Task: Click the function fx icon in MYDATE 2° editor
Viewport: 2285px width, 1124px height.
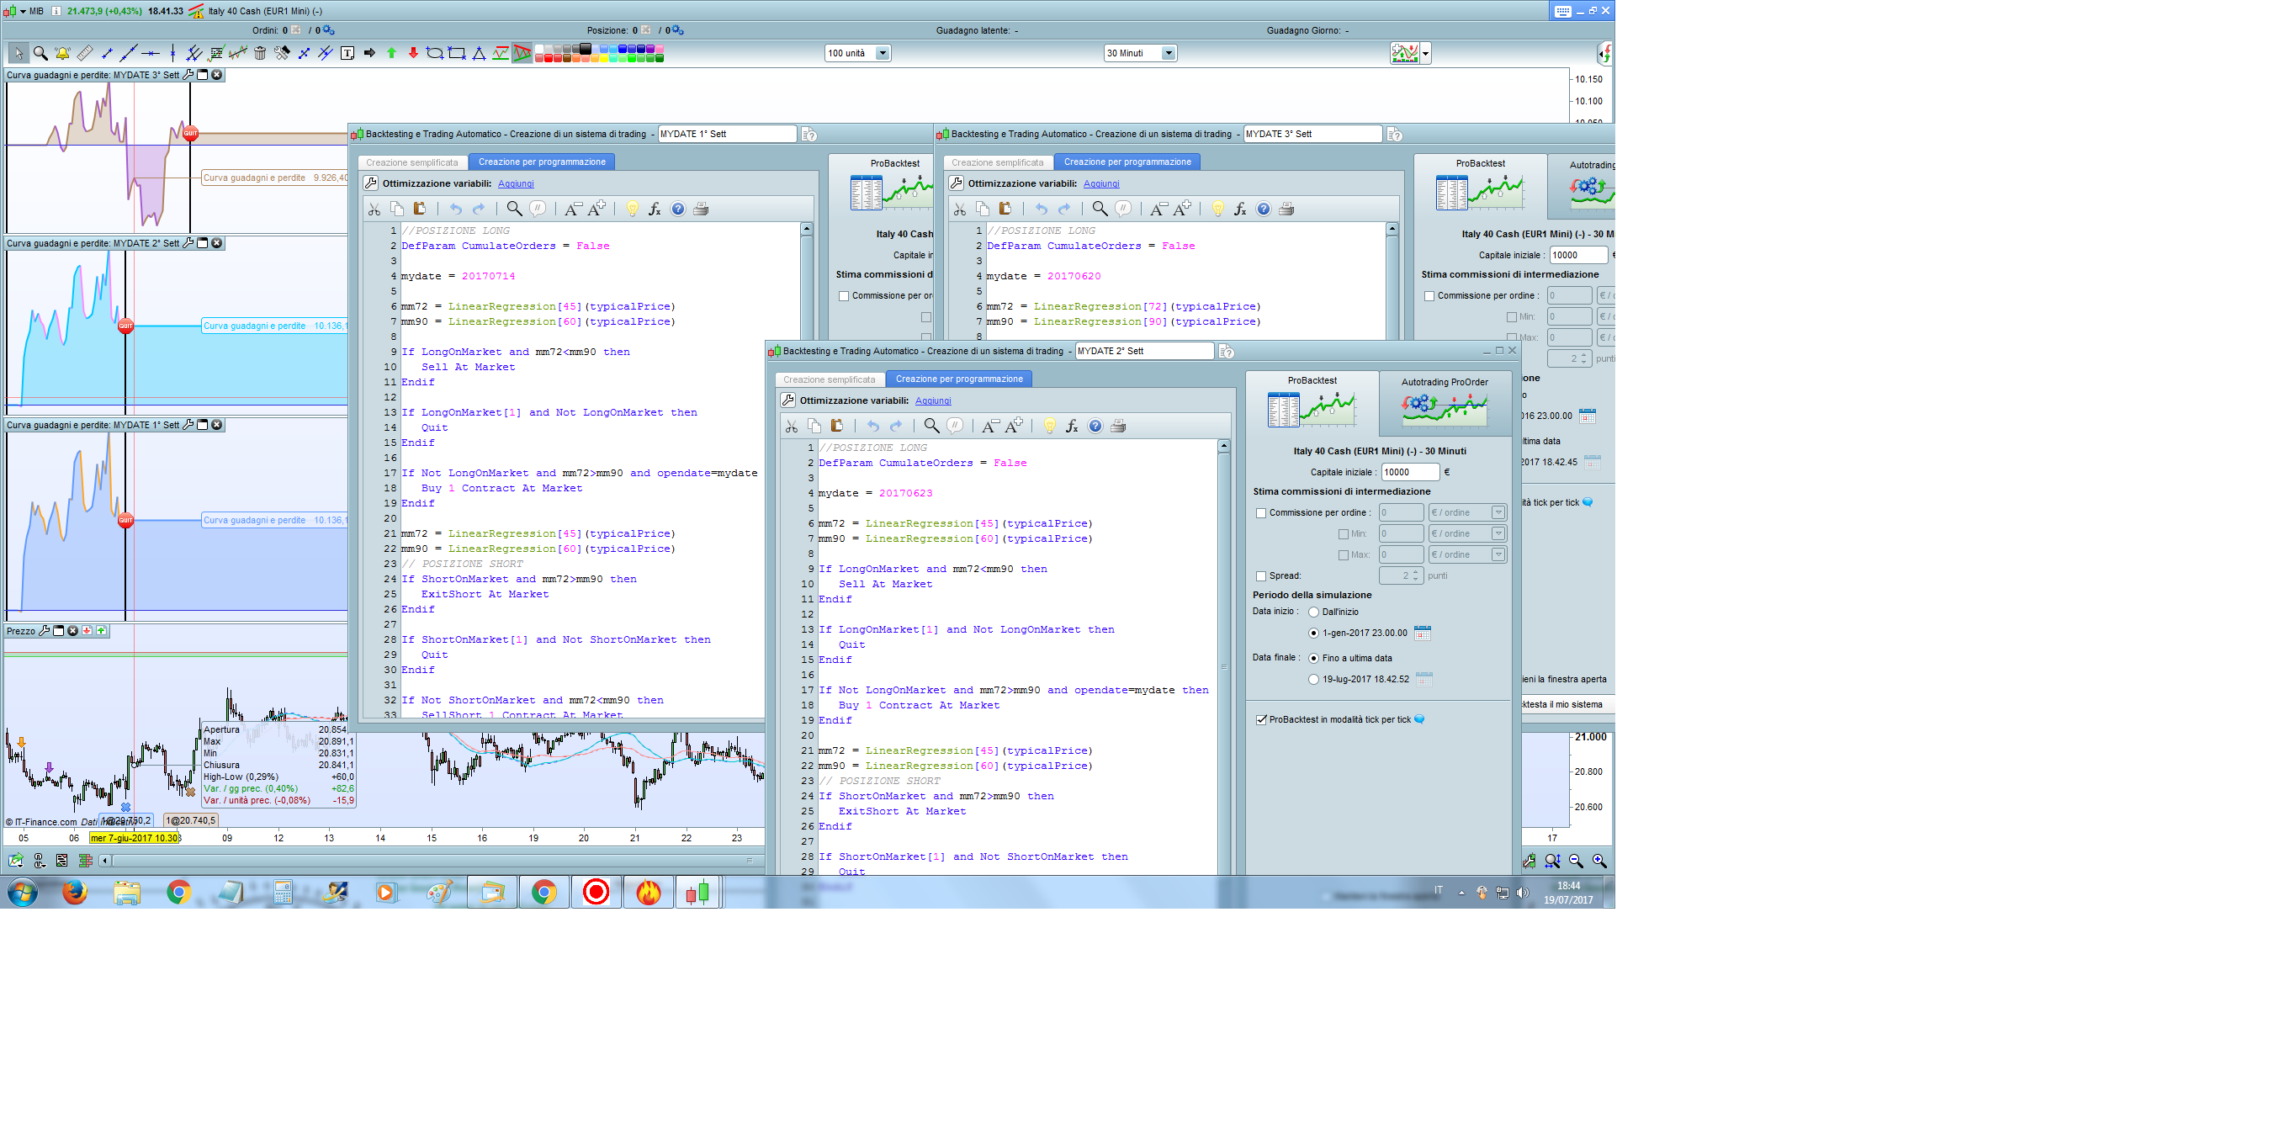Action: pyautogui.click(x=1072, y=427)
